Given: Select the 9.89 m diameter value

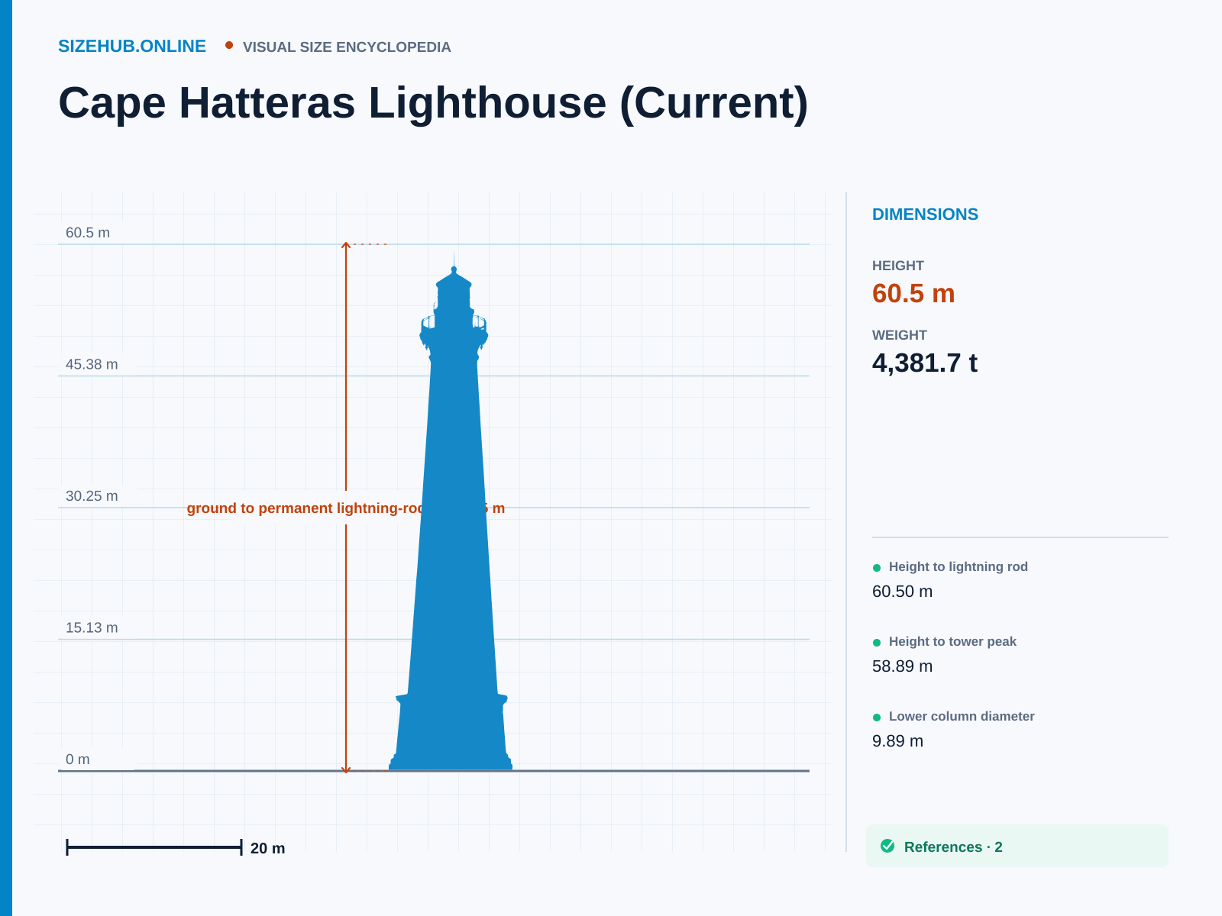Looking at the screenshot, I should 897,741.
